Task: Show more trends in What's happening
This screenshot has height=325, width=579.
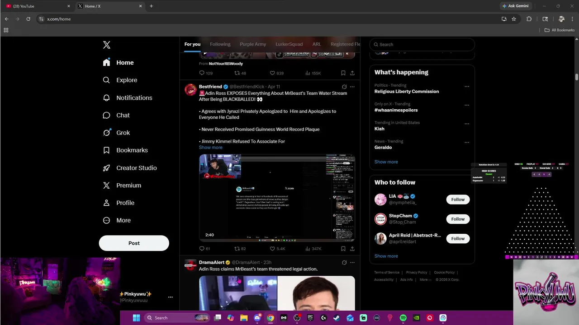Action: pos(386,162)
